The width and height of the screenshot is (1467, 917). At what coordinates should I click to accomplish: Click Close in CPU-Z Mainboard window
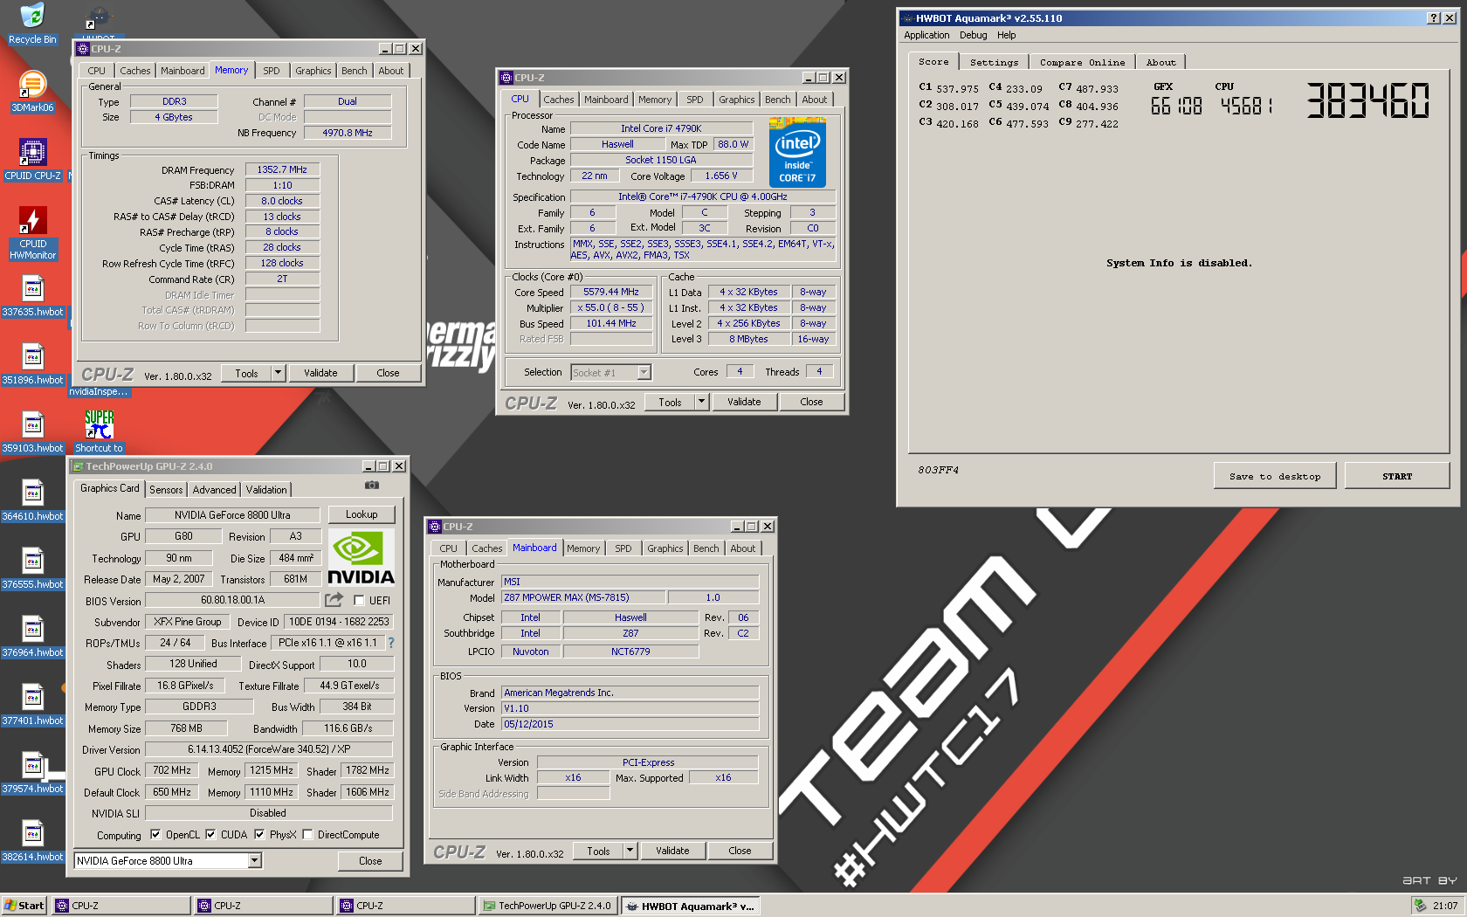tap(740, 851)
